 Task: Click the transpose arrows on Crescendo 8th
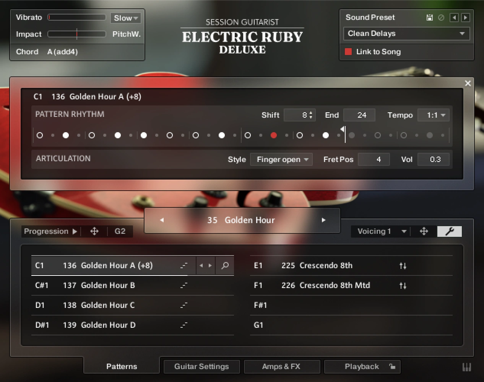(x=403, y=265)
